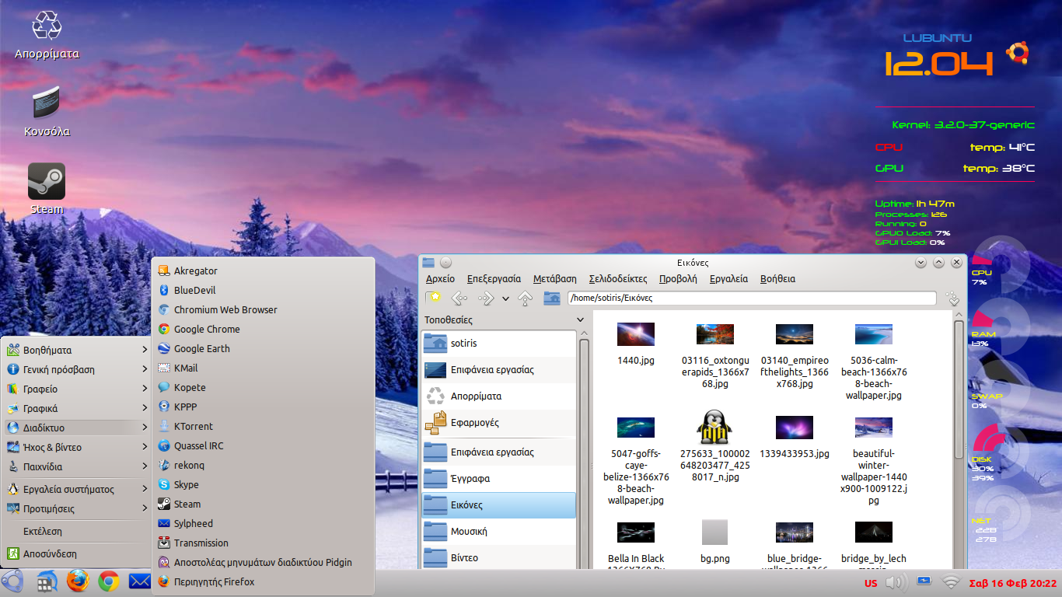Select Skype from the Διαδίκτυο submenu
This screenshot has height=597, width=1062.
tap(186, 484)
